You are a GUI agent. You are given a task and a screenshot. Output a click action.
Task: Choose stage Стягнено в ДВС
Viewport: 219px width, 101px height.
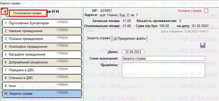point(42,78)
